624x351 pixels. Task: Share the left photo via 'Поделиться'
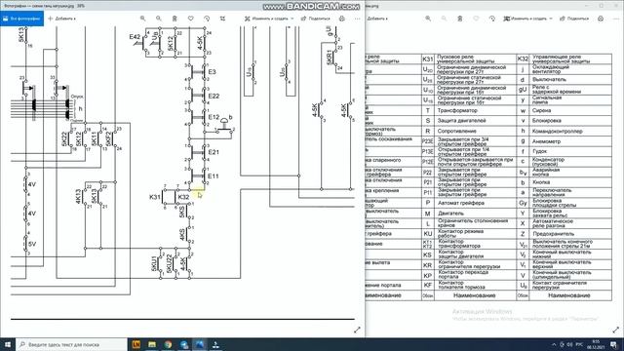pyautogui.click(x=315, y=19)
